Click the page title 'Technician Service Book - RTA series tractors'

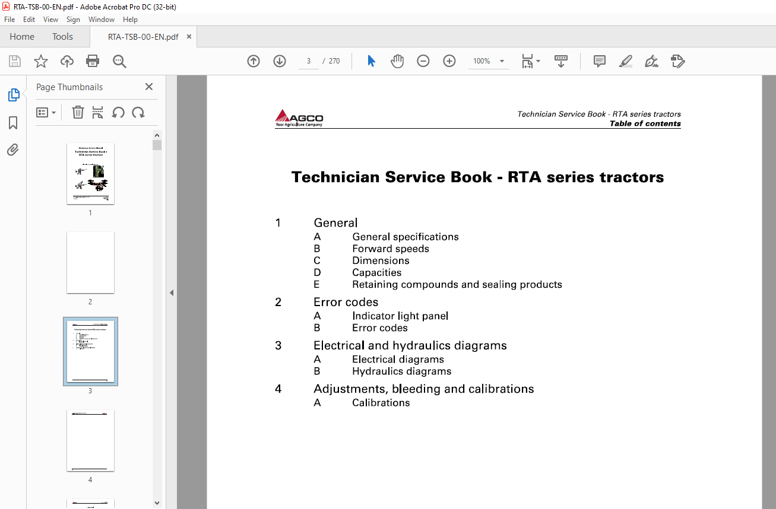tap(478, 177)
